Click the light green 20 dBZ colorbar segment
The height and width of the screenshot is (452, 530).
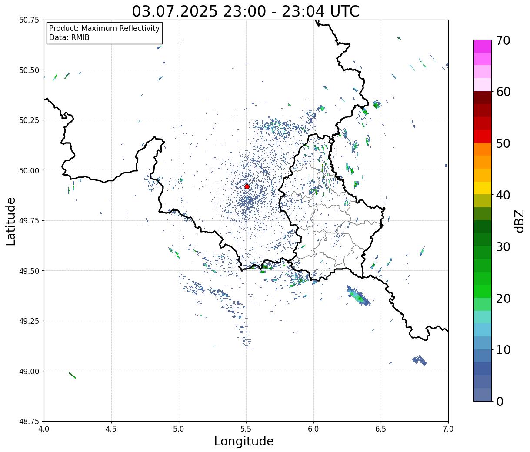pos(483,304)
